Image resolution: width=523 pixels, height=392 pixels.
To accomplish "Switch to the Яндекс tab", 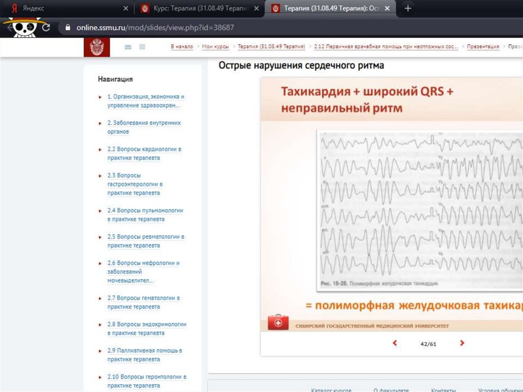I will point(67,8).
